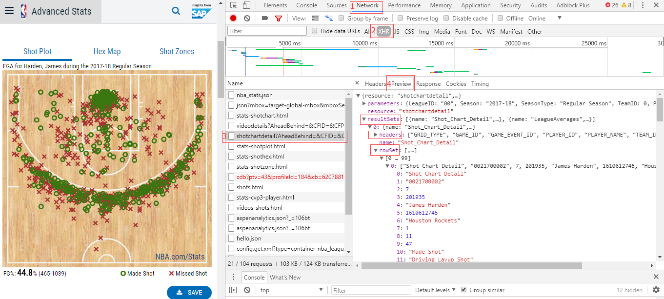664x299 pixels.
Task: Show the Headers tab of request
Action: [375, 84]
